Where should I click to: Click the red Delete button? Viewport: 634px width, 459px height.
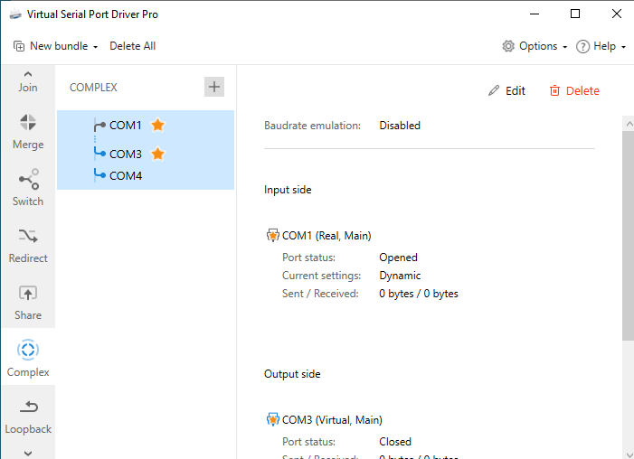click(x=574, y=90)
